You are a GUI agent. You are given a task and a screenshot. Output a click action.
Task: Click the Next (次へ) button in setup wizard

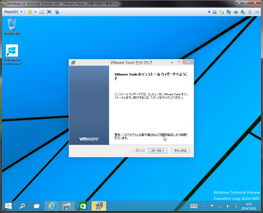tap(158, 151)
